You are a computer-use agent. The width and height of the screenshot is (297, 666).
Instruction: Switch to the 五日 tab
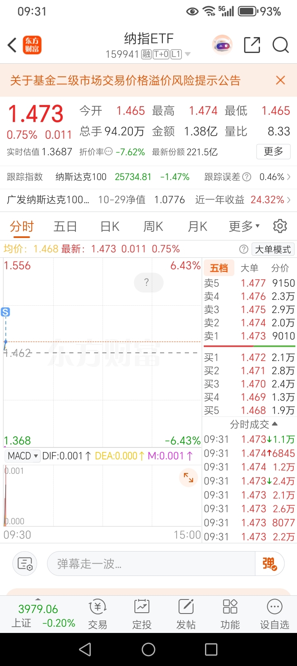65,226
